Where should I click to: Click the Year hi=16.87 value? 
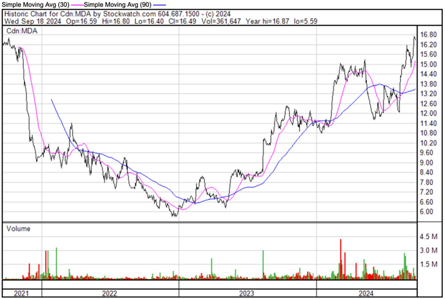pos(267,21)
